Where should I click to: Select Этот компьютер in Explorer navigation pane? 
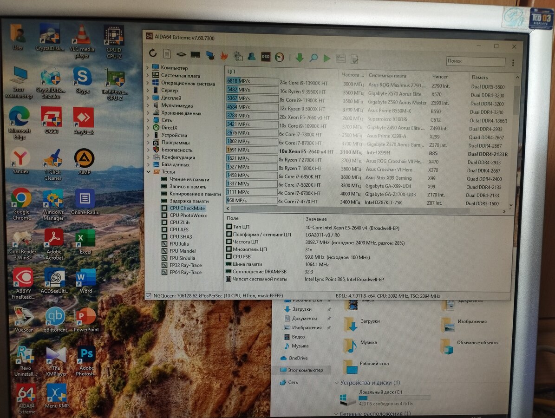click(x=305, y=370)
